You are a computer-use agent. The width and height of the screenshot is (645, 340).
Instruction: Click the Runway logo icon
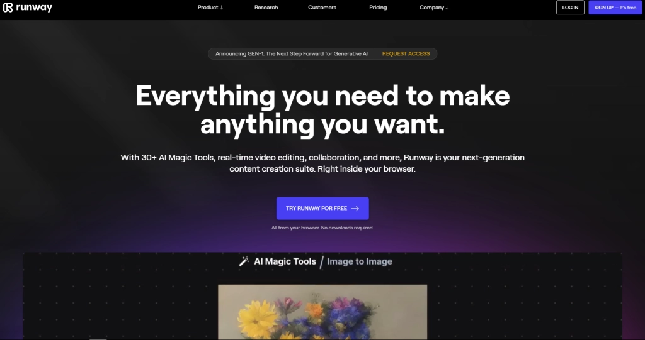[x=8, y=8]
